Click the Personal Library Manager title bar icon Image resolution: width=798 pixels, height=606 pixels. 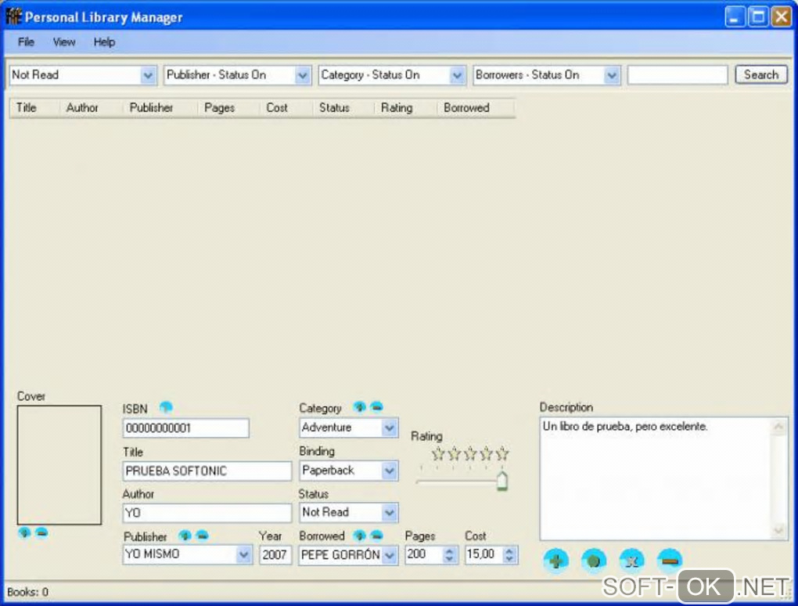(x=13, y=16)
